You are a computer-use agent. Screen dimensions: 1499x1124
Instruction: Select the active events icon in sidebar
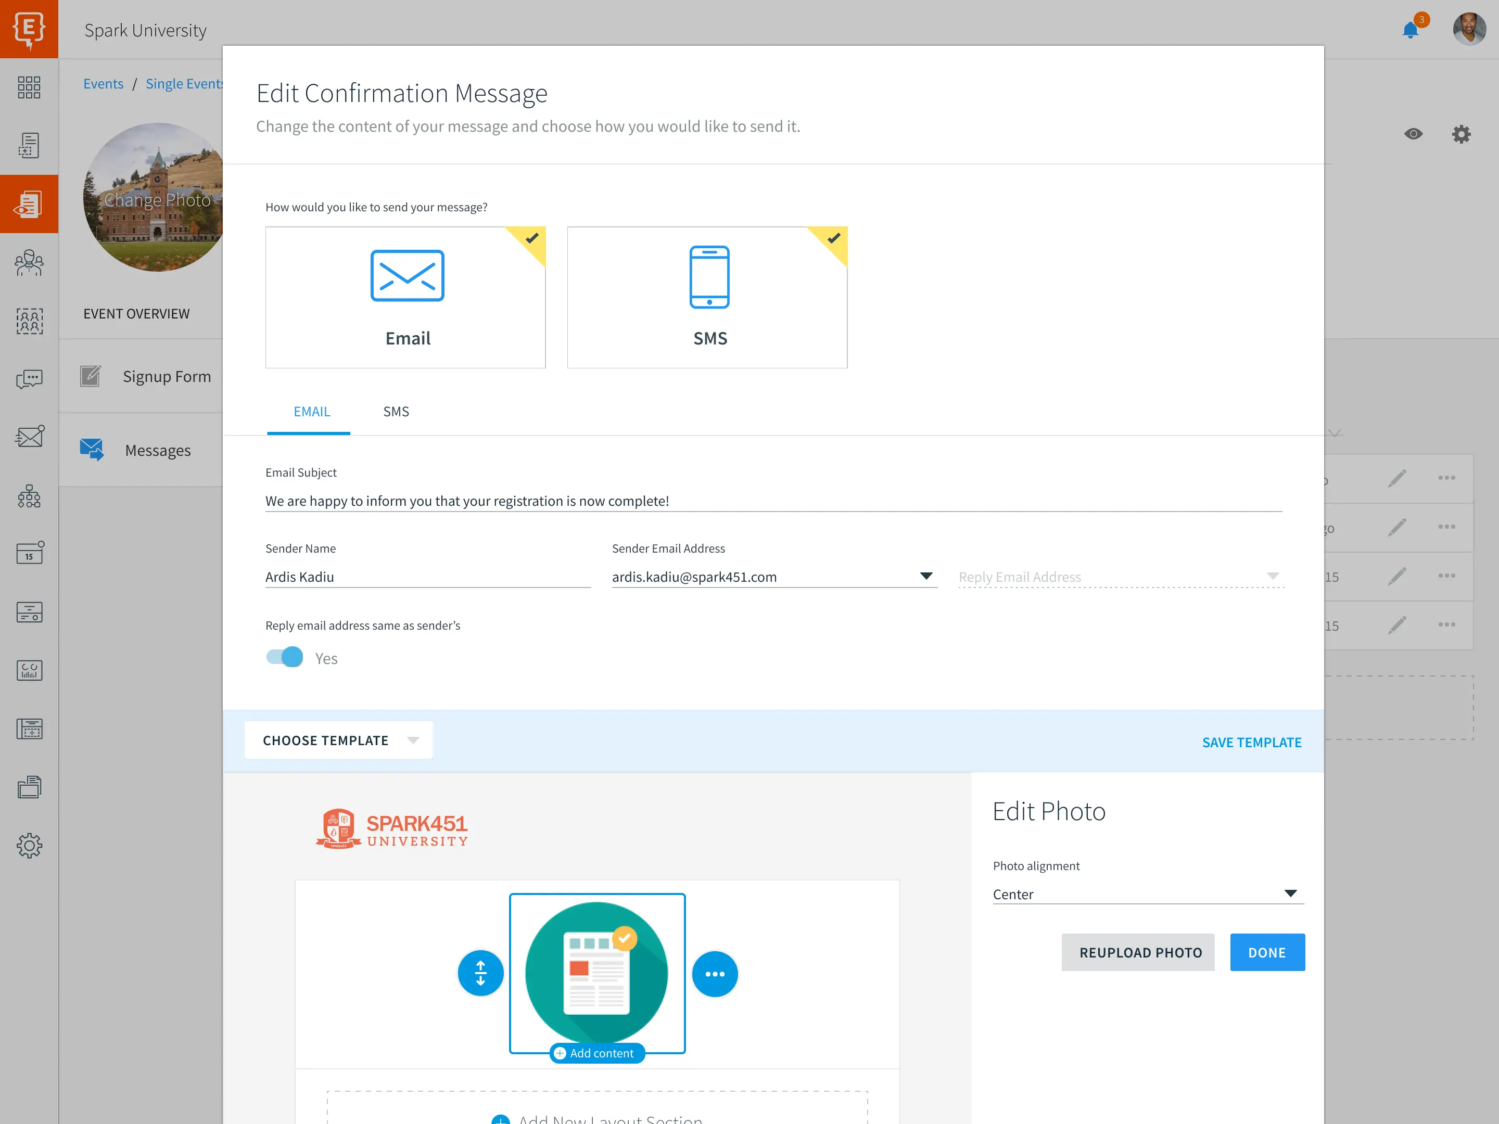(29, 204)
